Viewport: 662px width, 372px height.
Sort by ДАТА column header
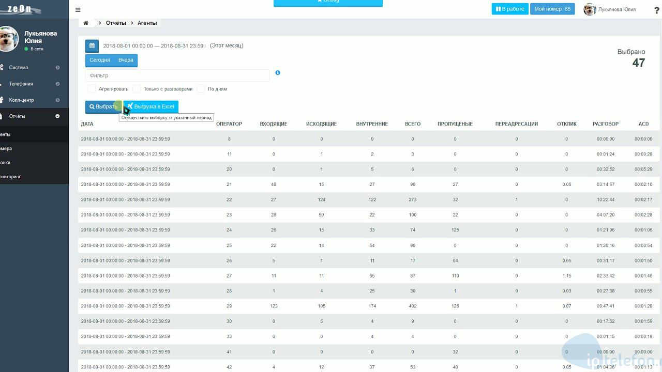[x=87, y=124]
